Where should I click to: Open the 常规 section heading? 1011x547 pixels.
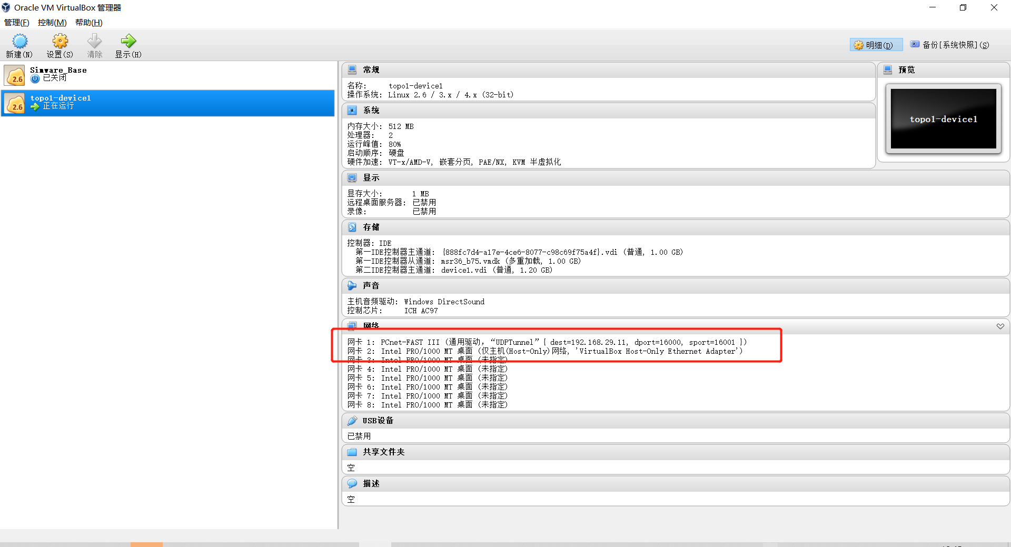point(371,69)
